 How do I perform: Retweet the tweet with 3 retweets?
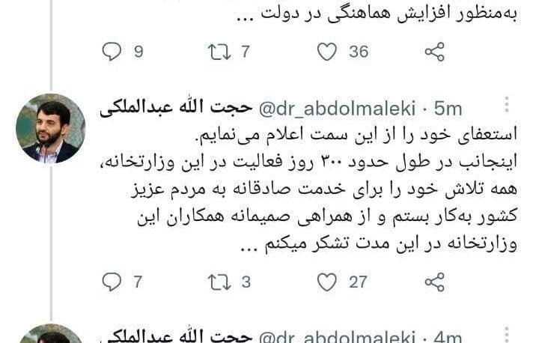(x=219, y=282)
